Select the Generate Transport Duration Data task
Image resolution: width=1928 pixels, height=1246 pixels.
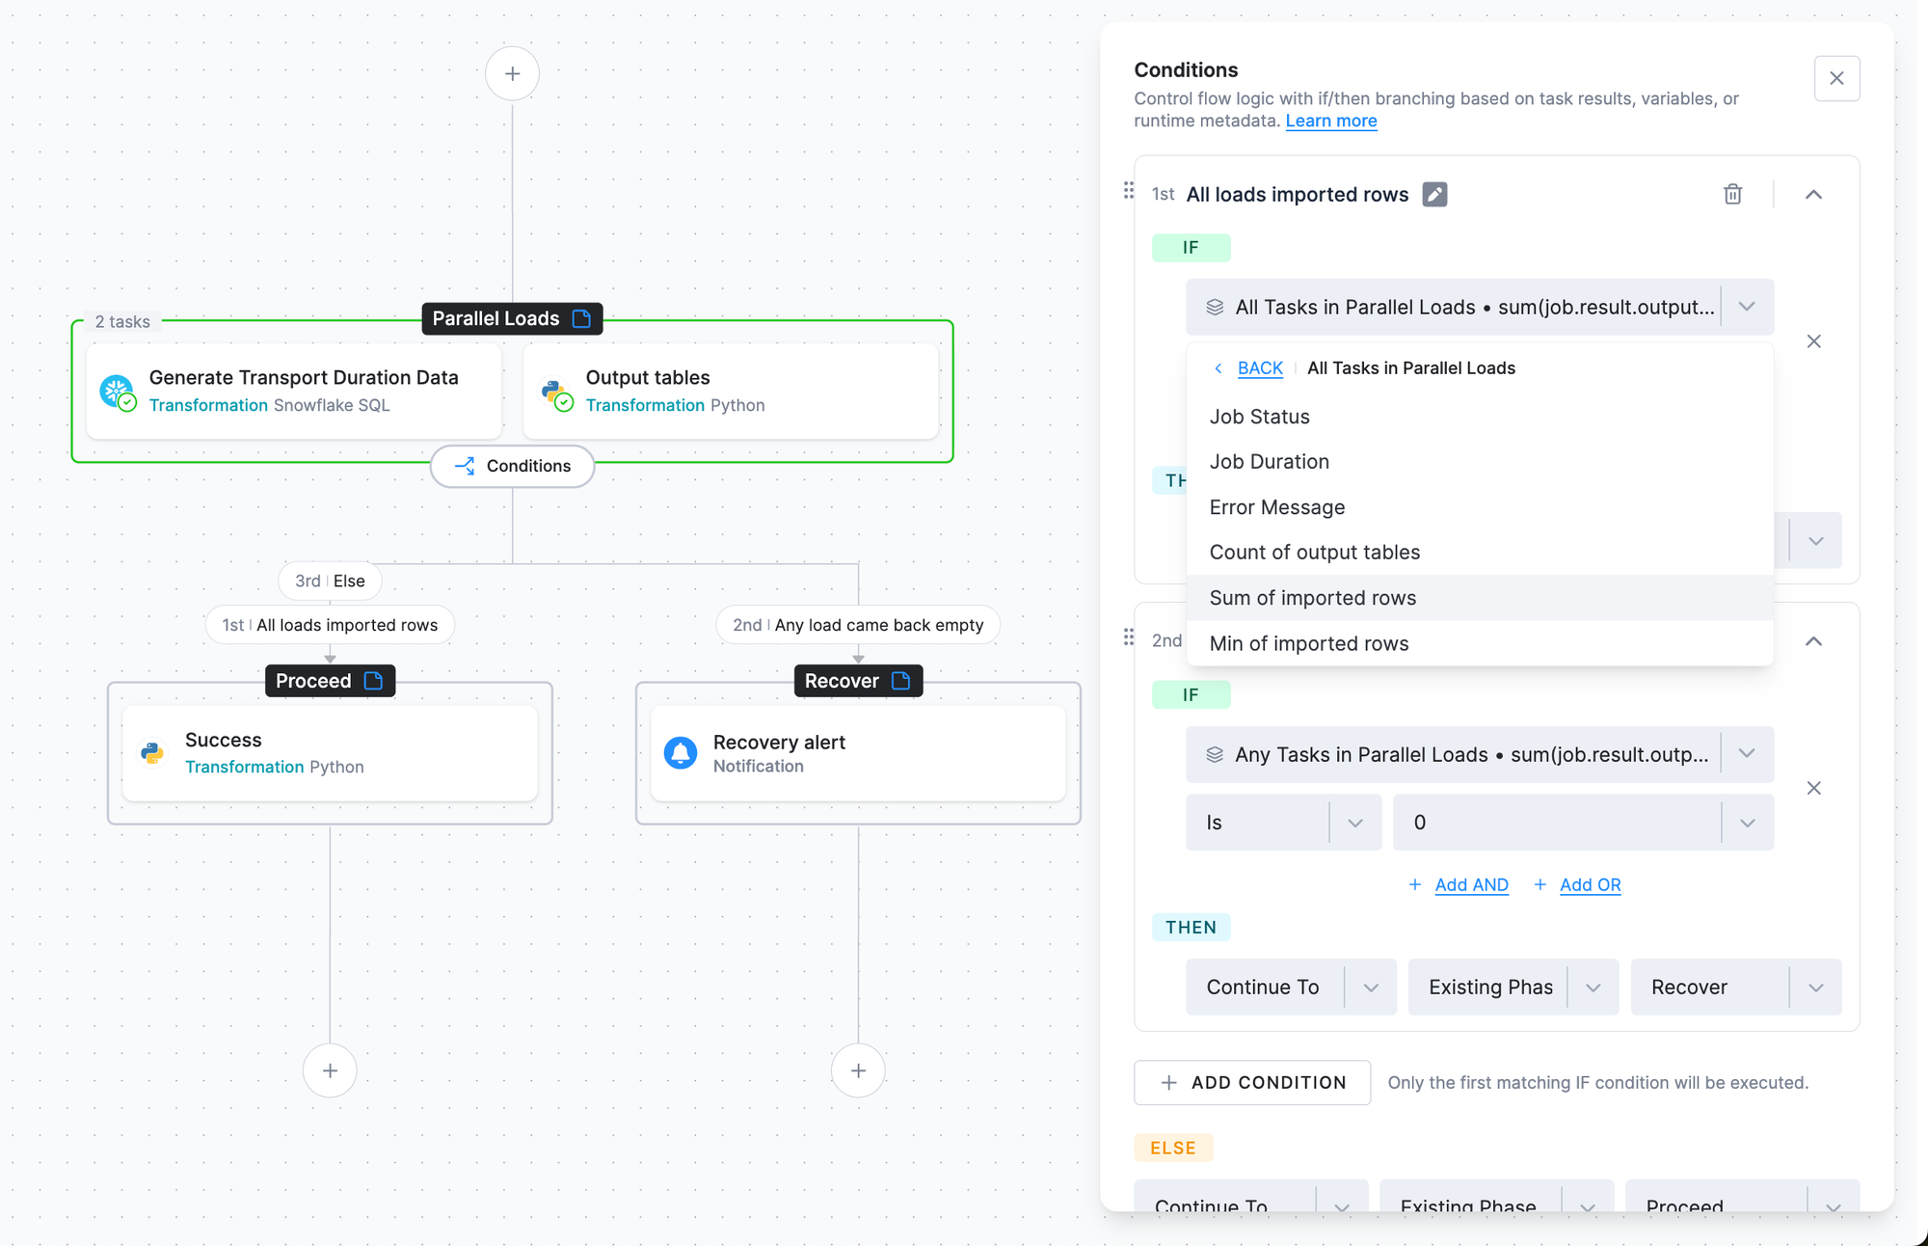(x=294, y=392)
